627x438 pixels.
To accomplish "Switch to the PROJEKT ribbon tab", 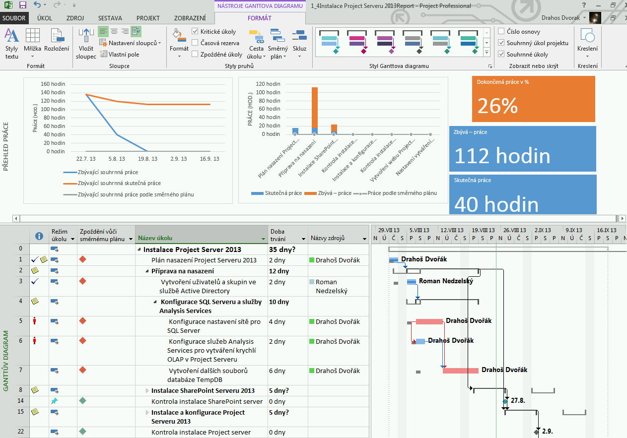I will 148,18.
